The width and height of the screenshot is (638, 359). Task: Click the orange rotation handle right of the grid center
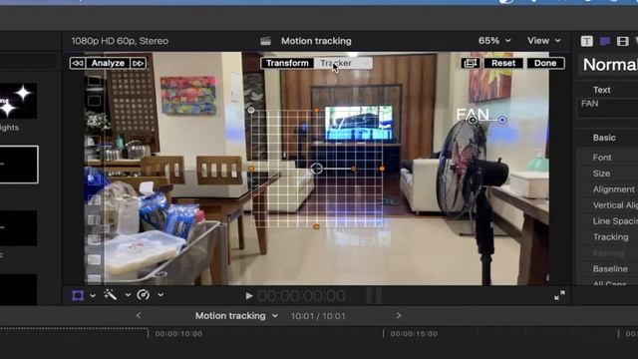354,169
